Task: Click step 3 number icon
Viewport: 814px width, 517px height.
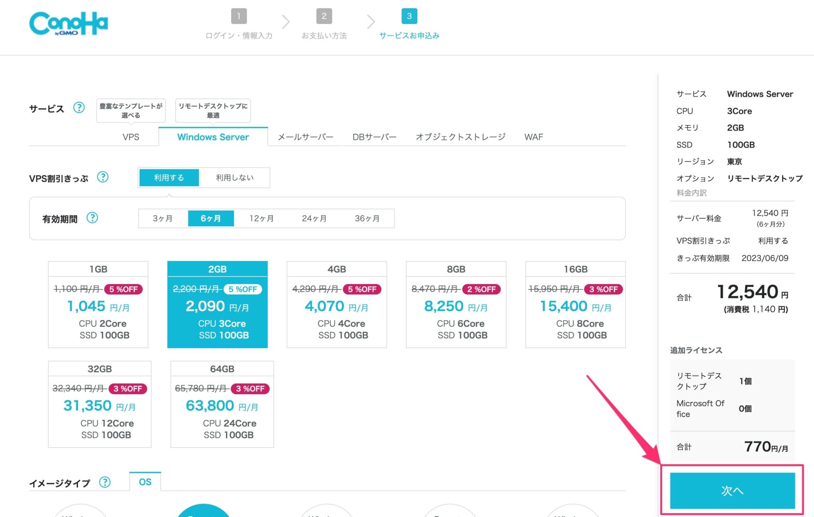Action: pyautogui.click(x=409, y=16)
